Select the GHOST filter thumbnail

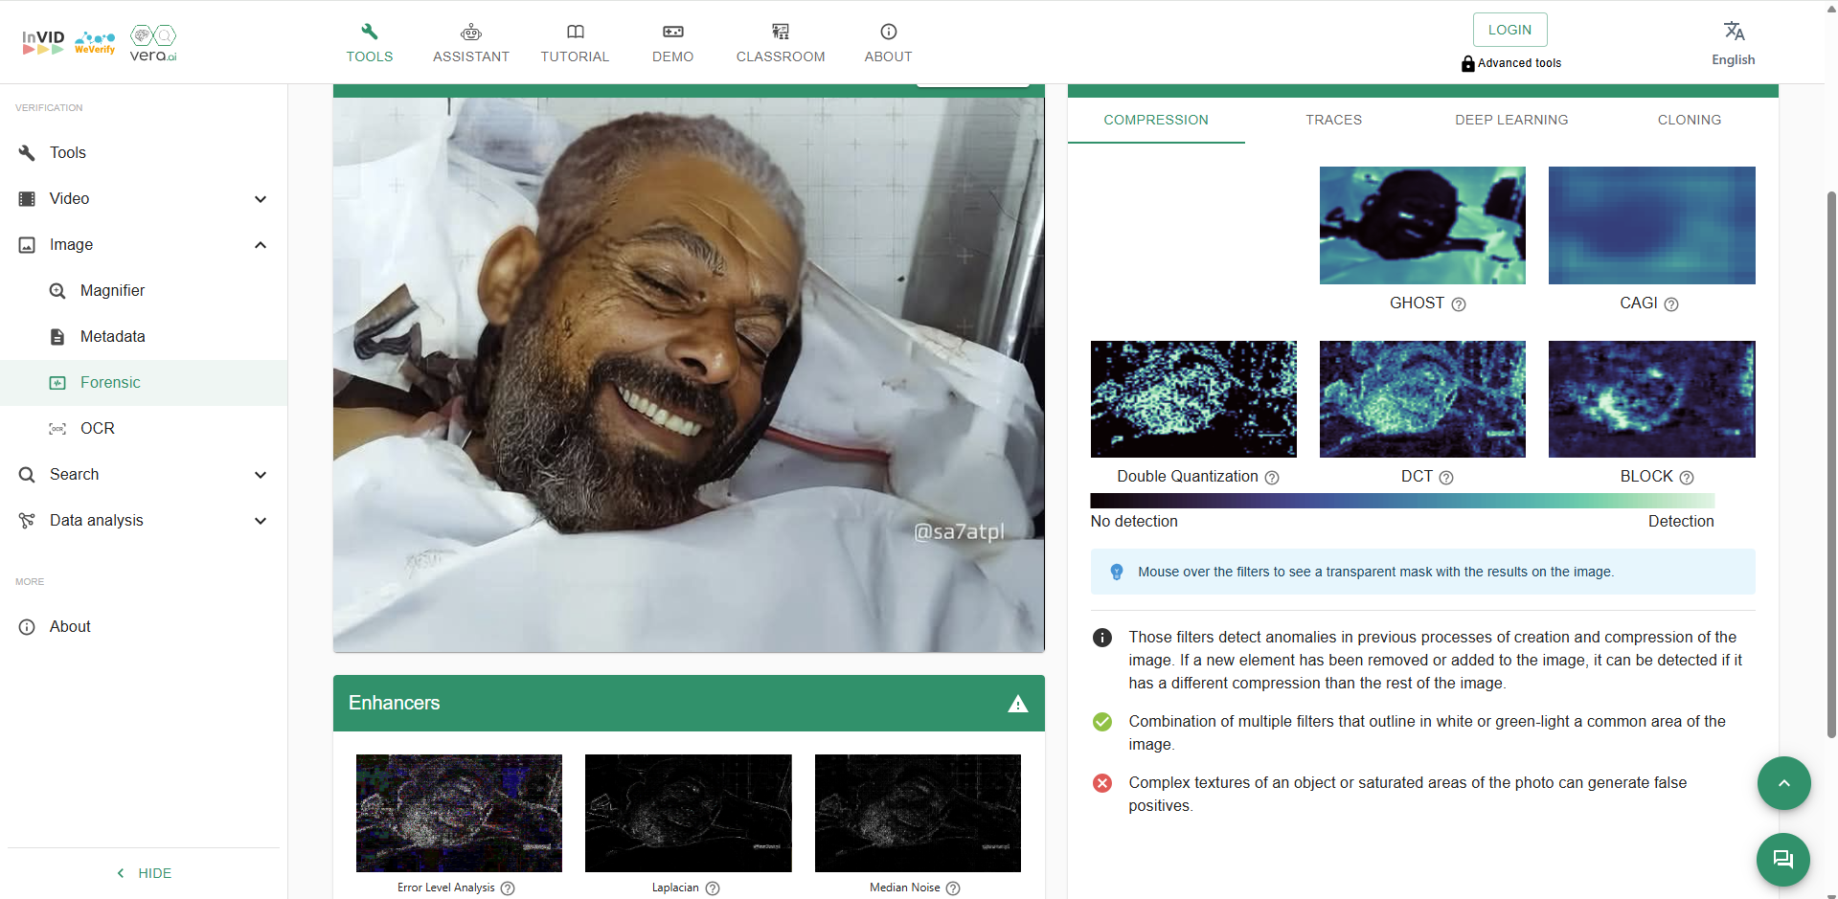coord(1422,226)
